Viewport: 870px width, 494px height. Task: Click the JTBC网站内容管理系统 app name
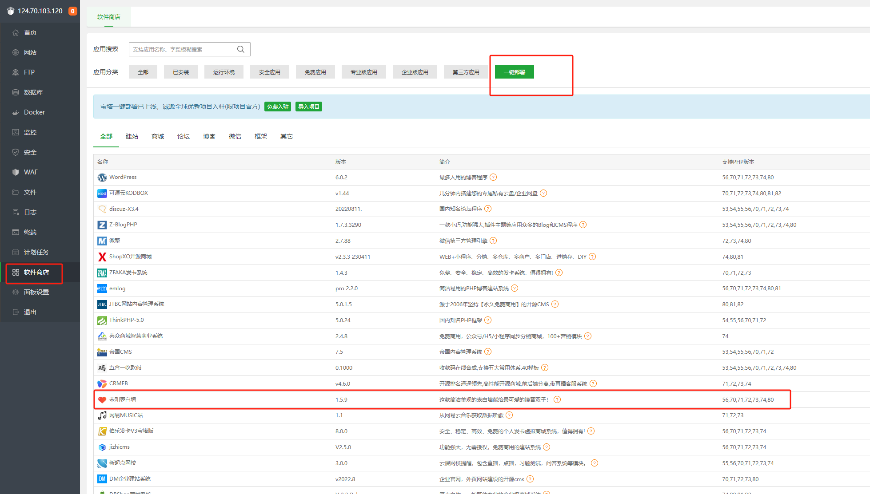pos(137,304)
